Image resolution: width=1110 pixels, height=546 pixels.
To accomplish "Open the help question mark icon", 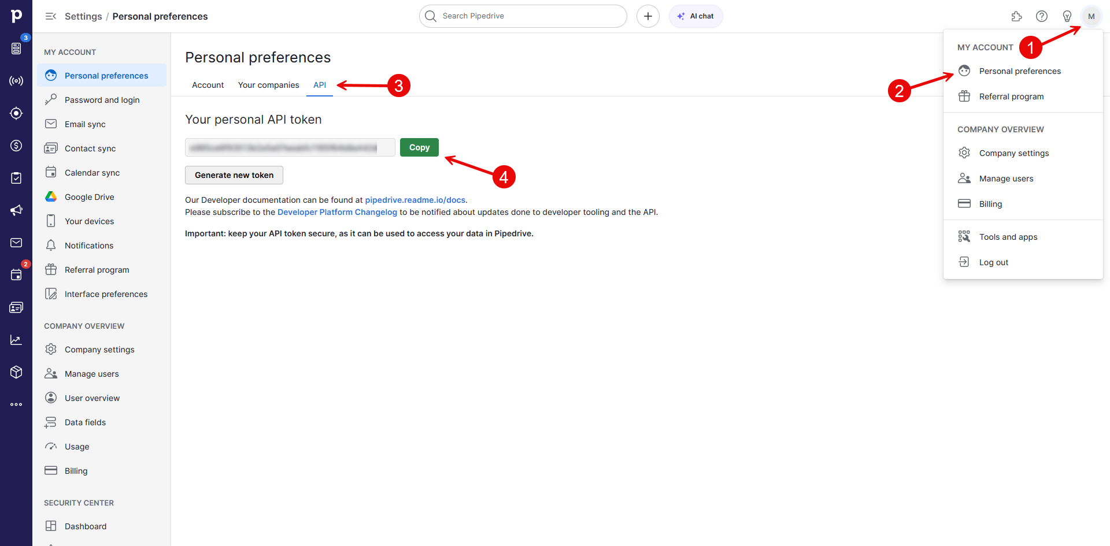I will [1042, 16].
